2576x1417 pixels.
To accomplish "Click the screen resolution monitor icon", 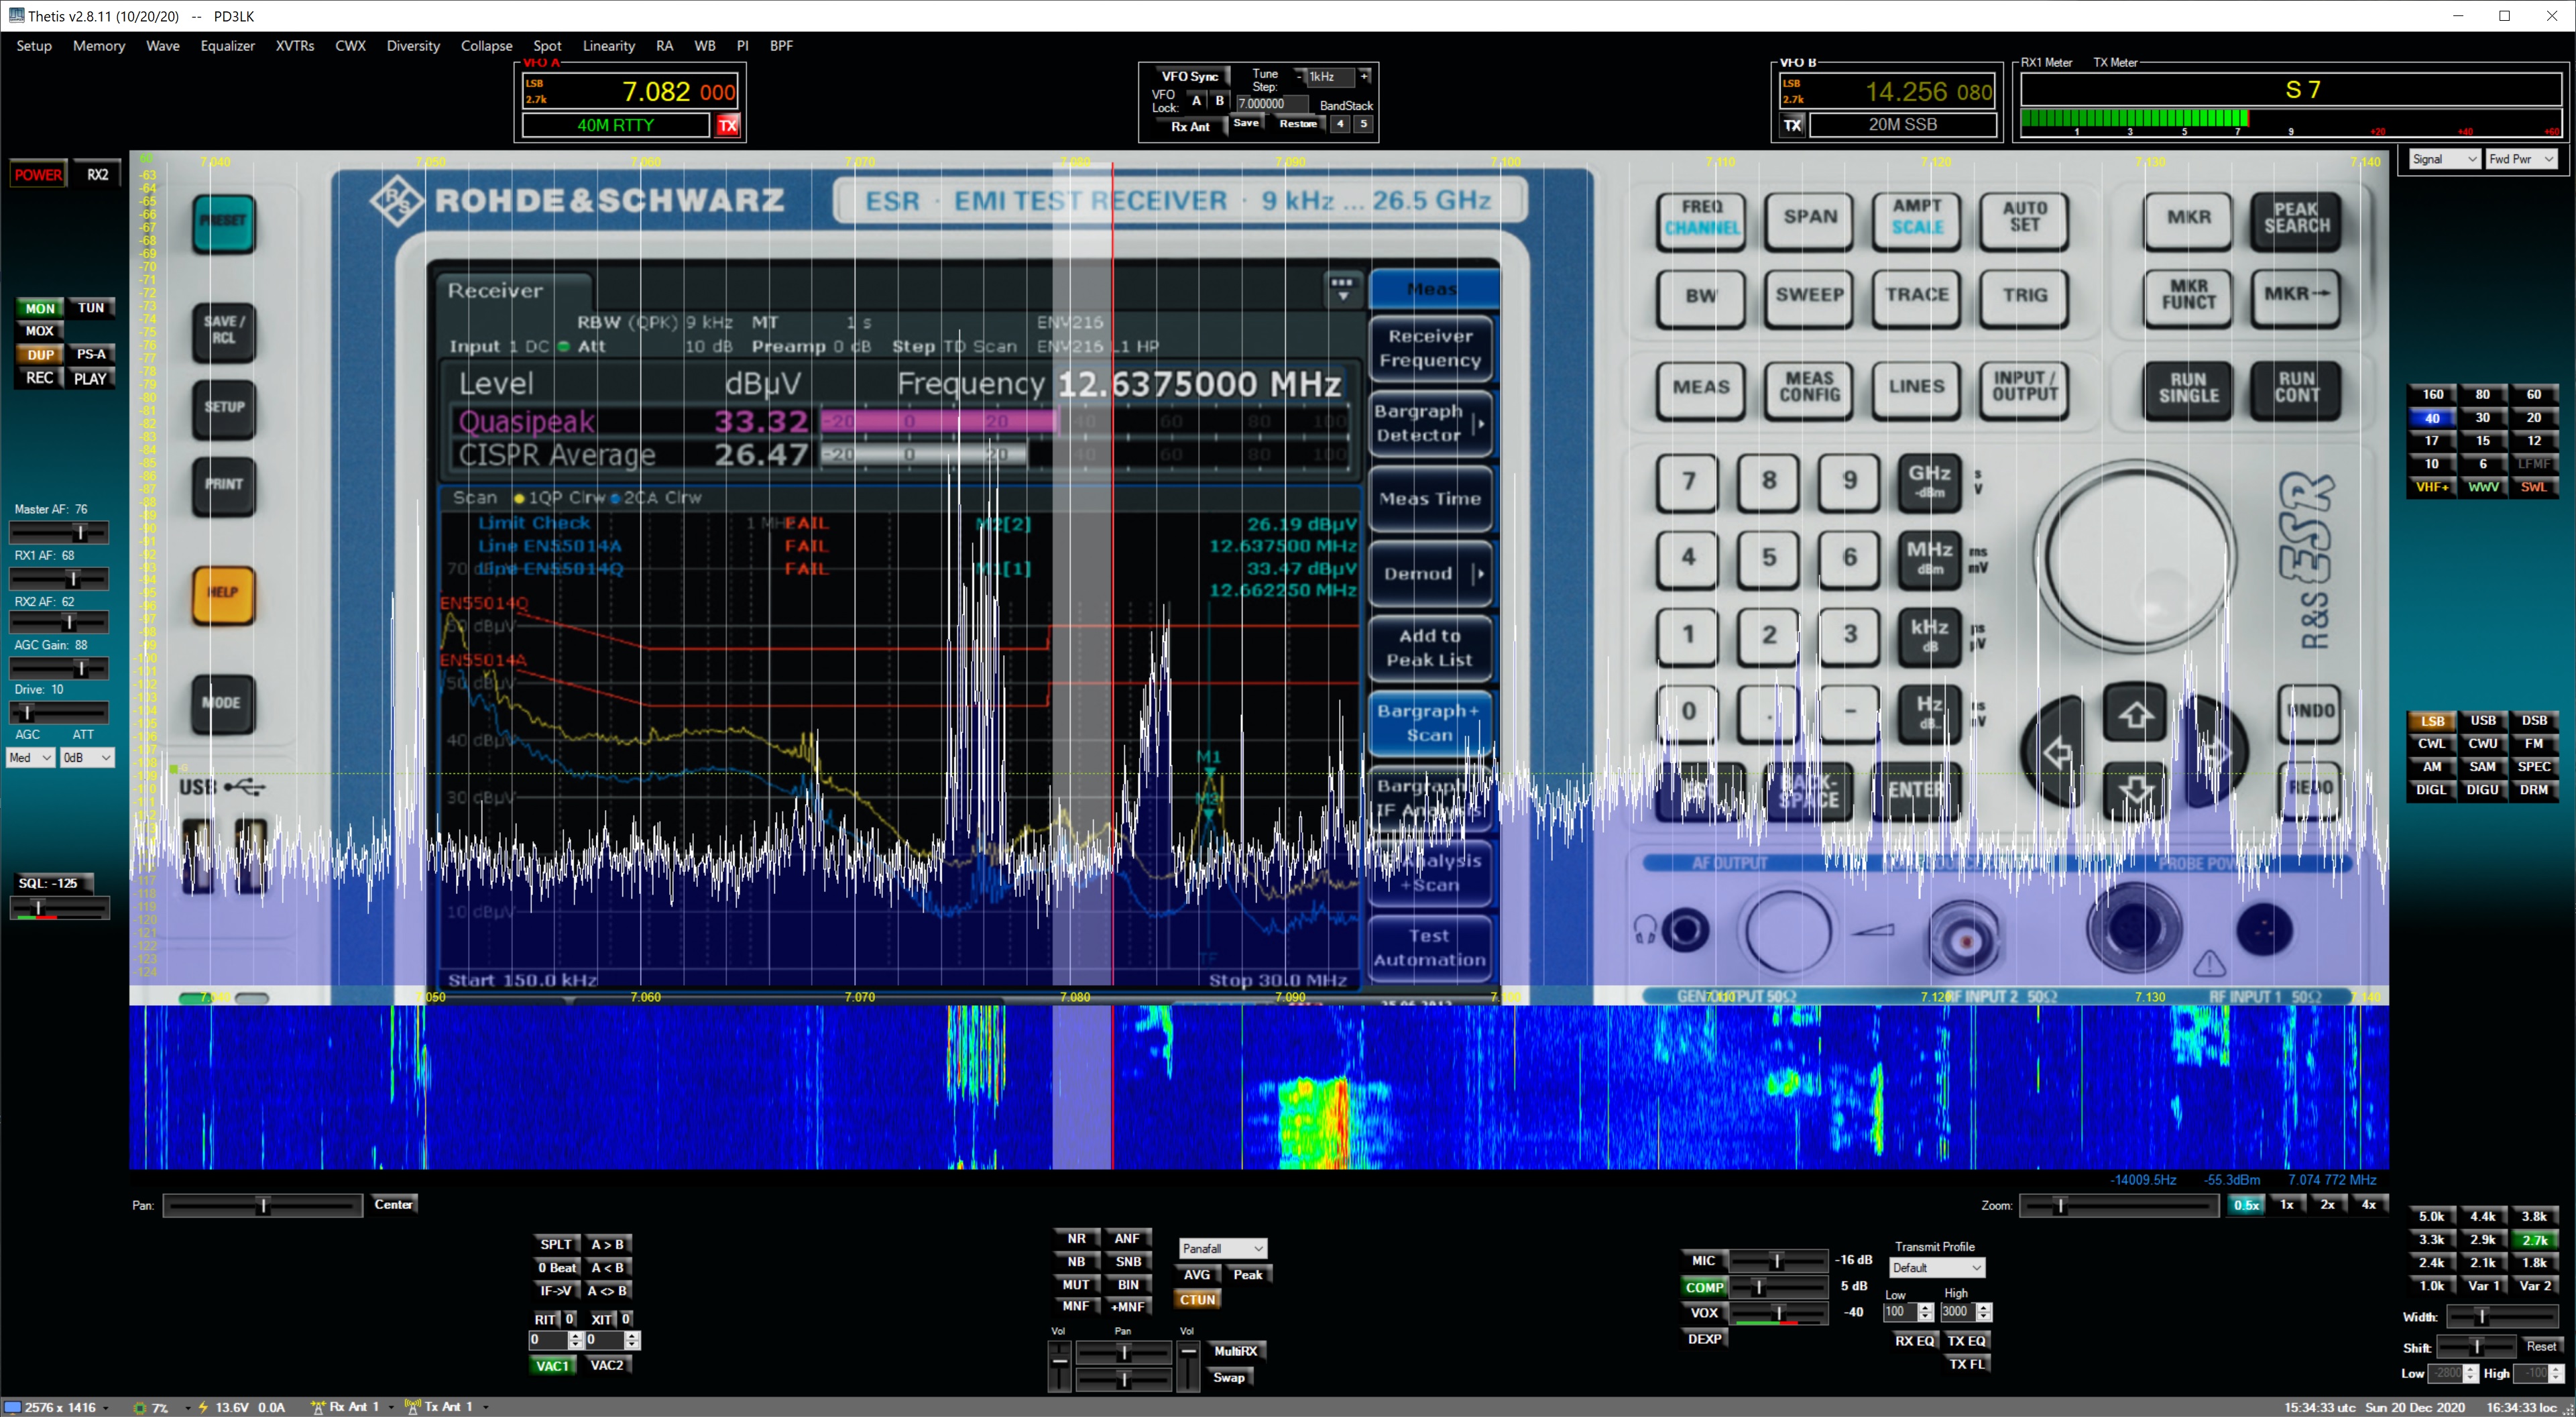I will (x=13, y=1407).
